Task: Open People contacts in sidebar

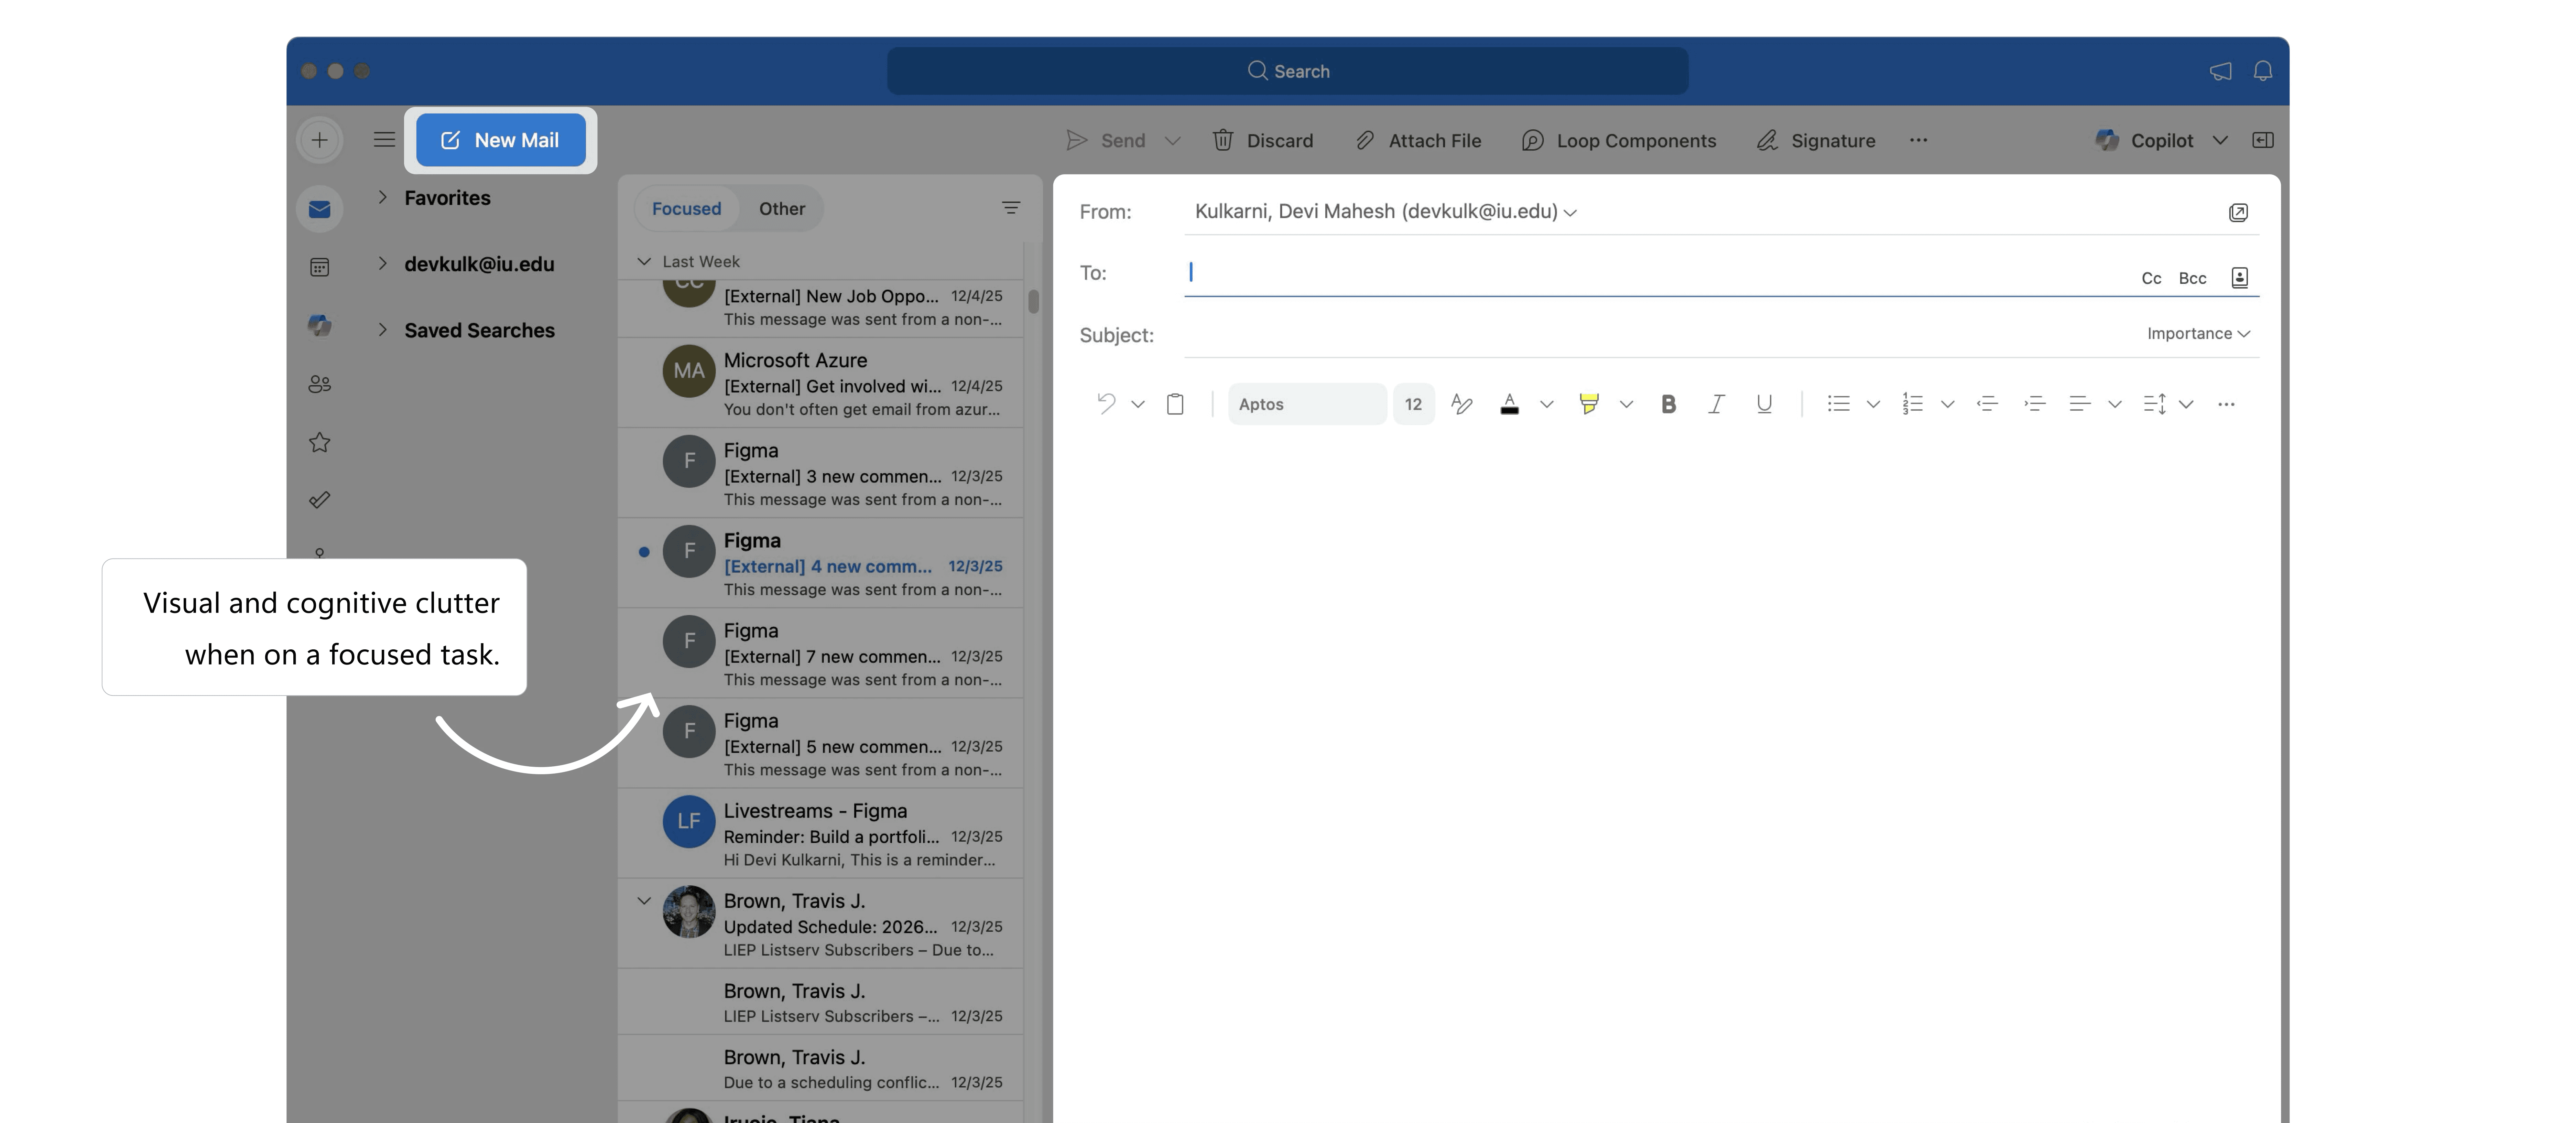Action: (x=319, y=384)
